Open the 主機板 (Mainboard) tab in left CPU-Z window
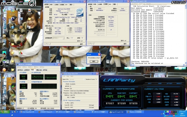Viewport: 187px width, 117px height. point(56,5)
